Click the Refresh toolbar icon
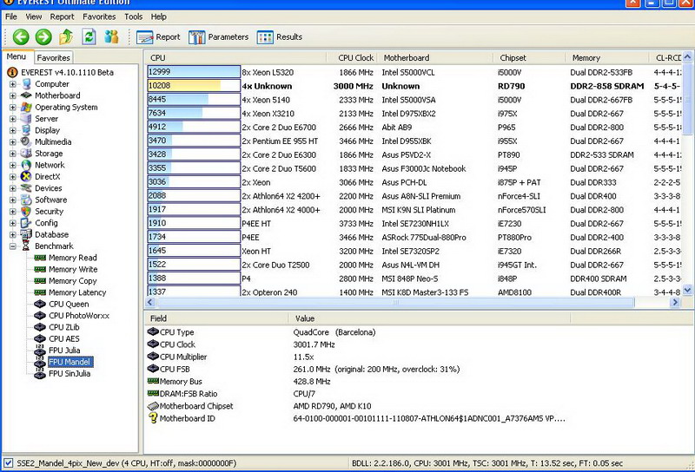695x472 pixels. pos(89,36)
